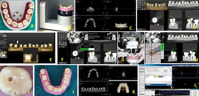The image size is (199, 96).
Task: Click the checkmark icon in panel F tool palette
Action: [62, 36]
